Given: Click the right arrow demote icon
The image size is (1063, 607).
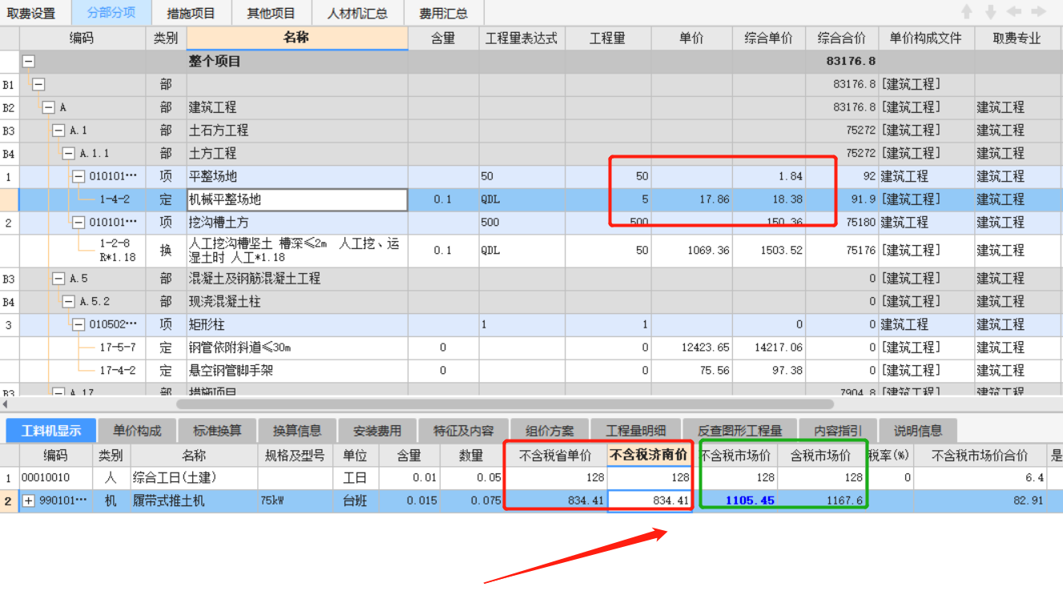Looking at the screenshot, I should point(1038,12).
